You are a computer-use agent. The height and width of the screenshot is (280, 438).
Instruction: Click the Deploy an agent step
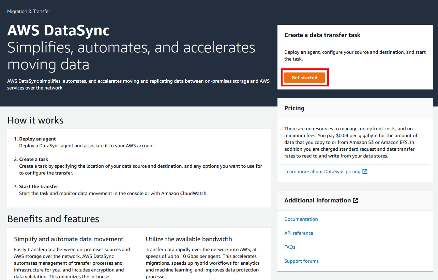37,139
